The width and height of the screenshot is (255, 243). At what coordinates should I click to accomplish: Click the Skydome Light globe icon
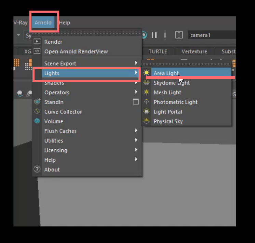click(146, 82)
